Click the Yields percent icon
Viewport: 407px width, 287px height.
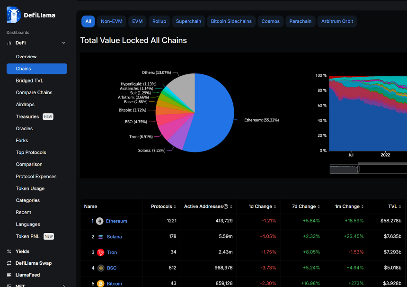tap(9, 251)
